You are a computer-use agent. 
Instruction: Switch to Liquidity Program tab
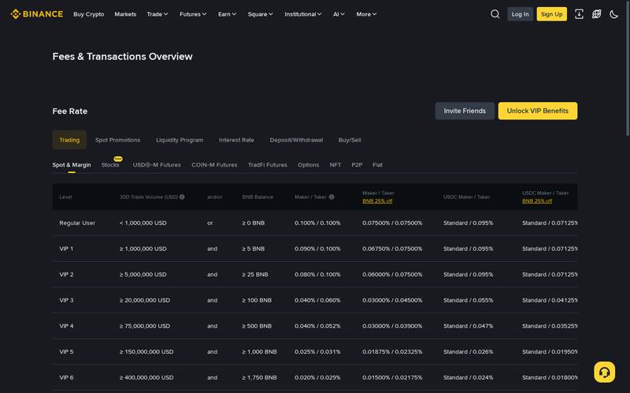click(180, 140)
